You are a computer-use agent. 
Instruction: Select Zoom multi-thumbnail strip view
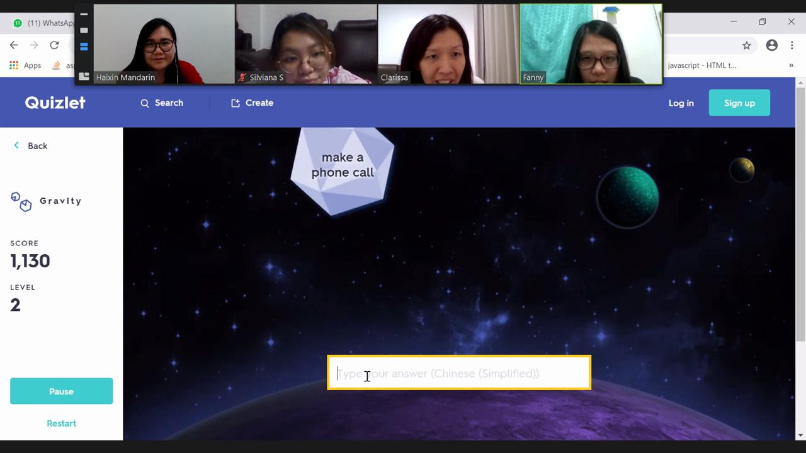click(x=84, y=47)
